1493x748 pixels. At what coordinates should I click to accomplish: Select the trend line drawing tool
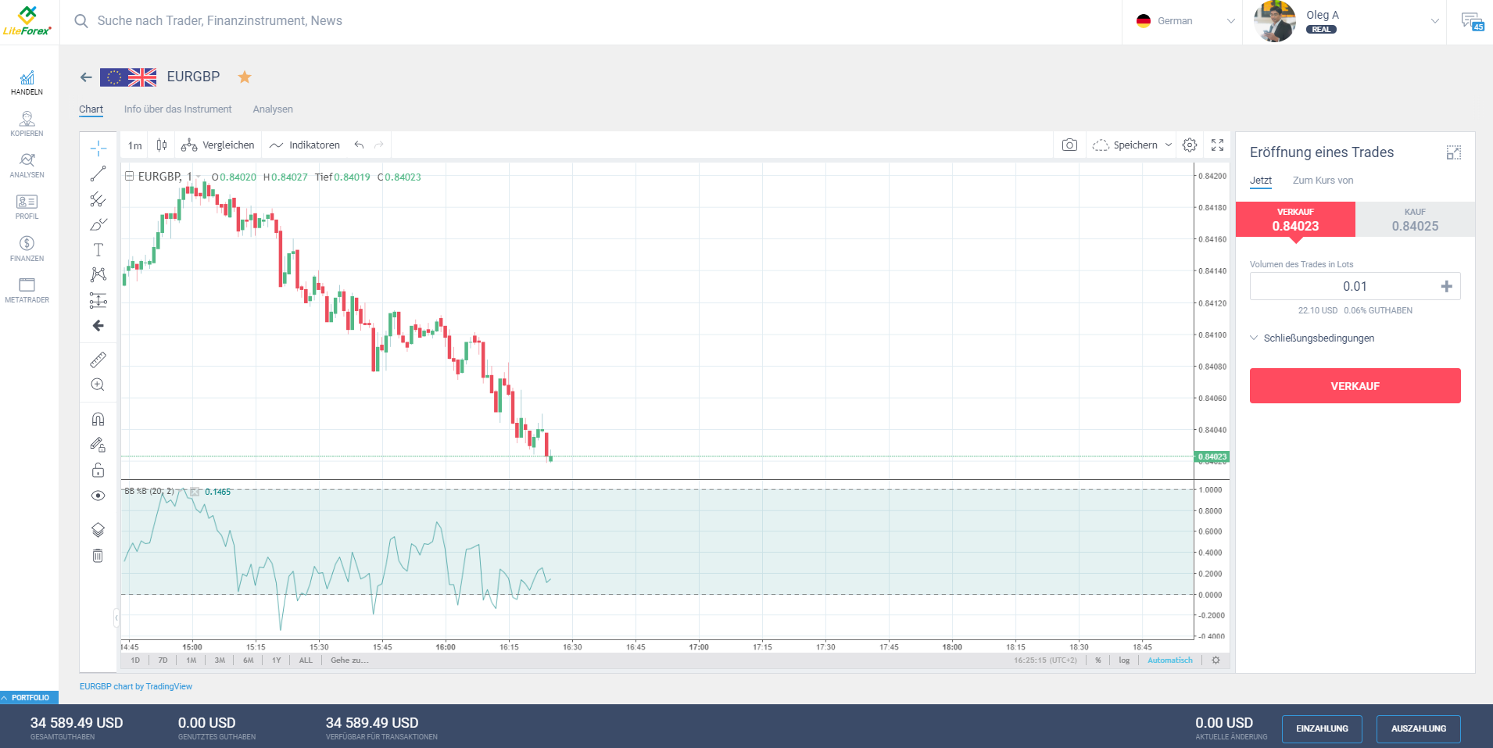98,173
